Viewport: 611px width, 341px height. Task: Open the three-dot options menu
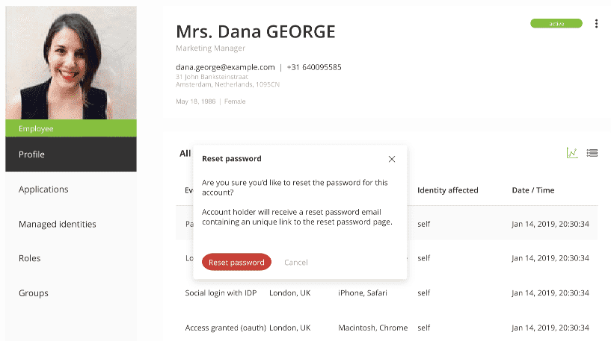tap(596, 24)
